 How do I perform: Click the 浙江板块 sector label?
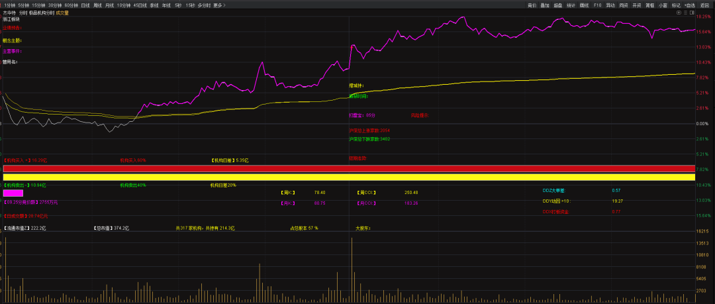click(12, 19)
